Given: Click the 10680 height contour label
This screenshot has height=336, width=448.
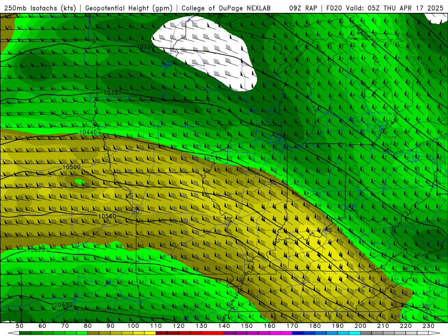Looking at the screenshot, I should coord(63,305).
